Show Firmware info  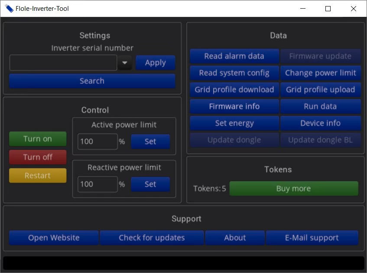pos(234,106)
